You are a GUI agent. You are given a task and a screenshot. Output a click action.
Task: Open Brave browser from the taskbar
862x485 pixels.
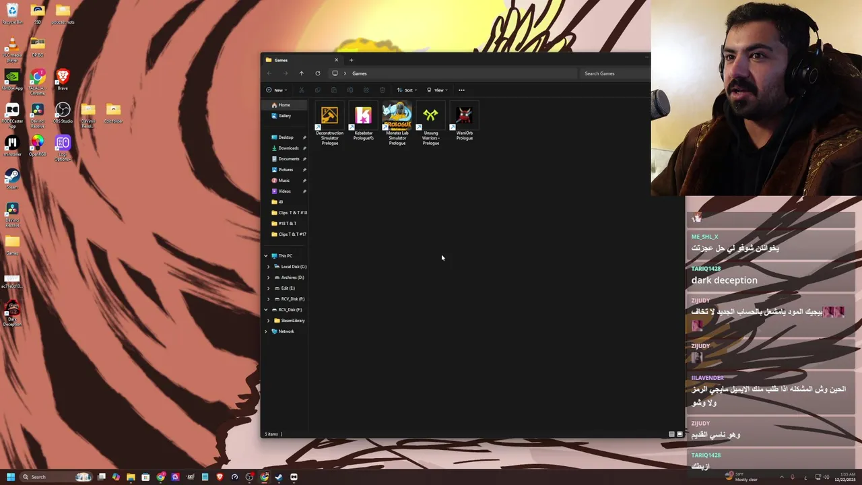coord(220,477)
